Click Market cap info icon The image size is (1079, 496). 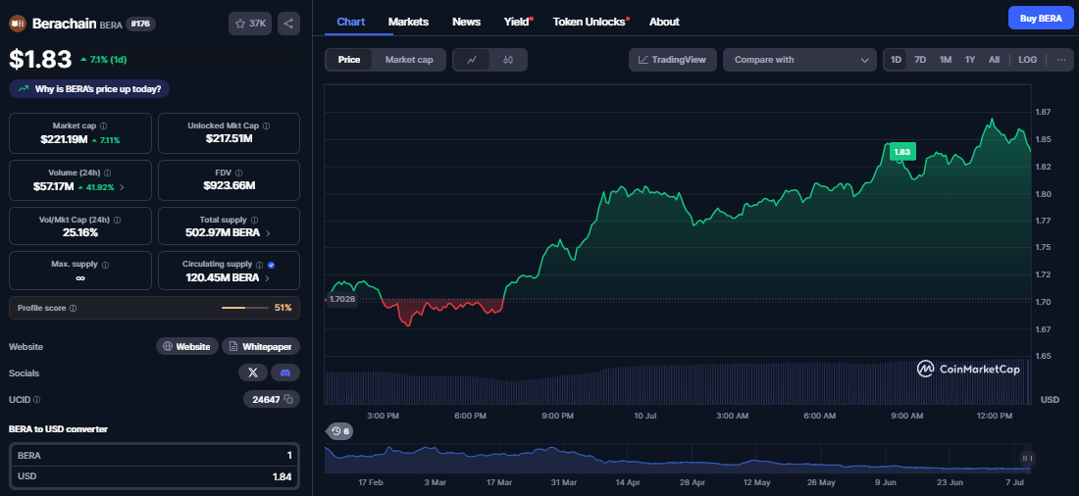103,125
